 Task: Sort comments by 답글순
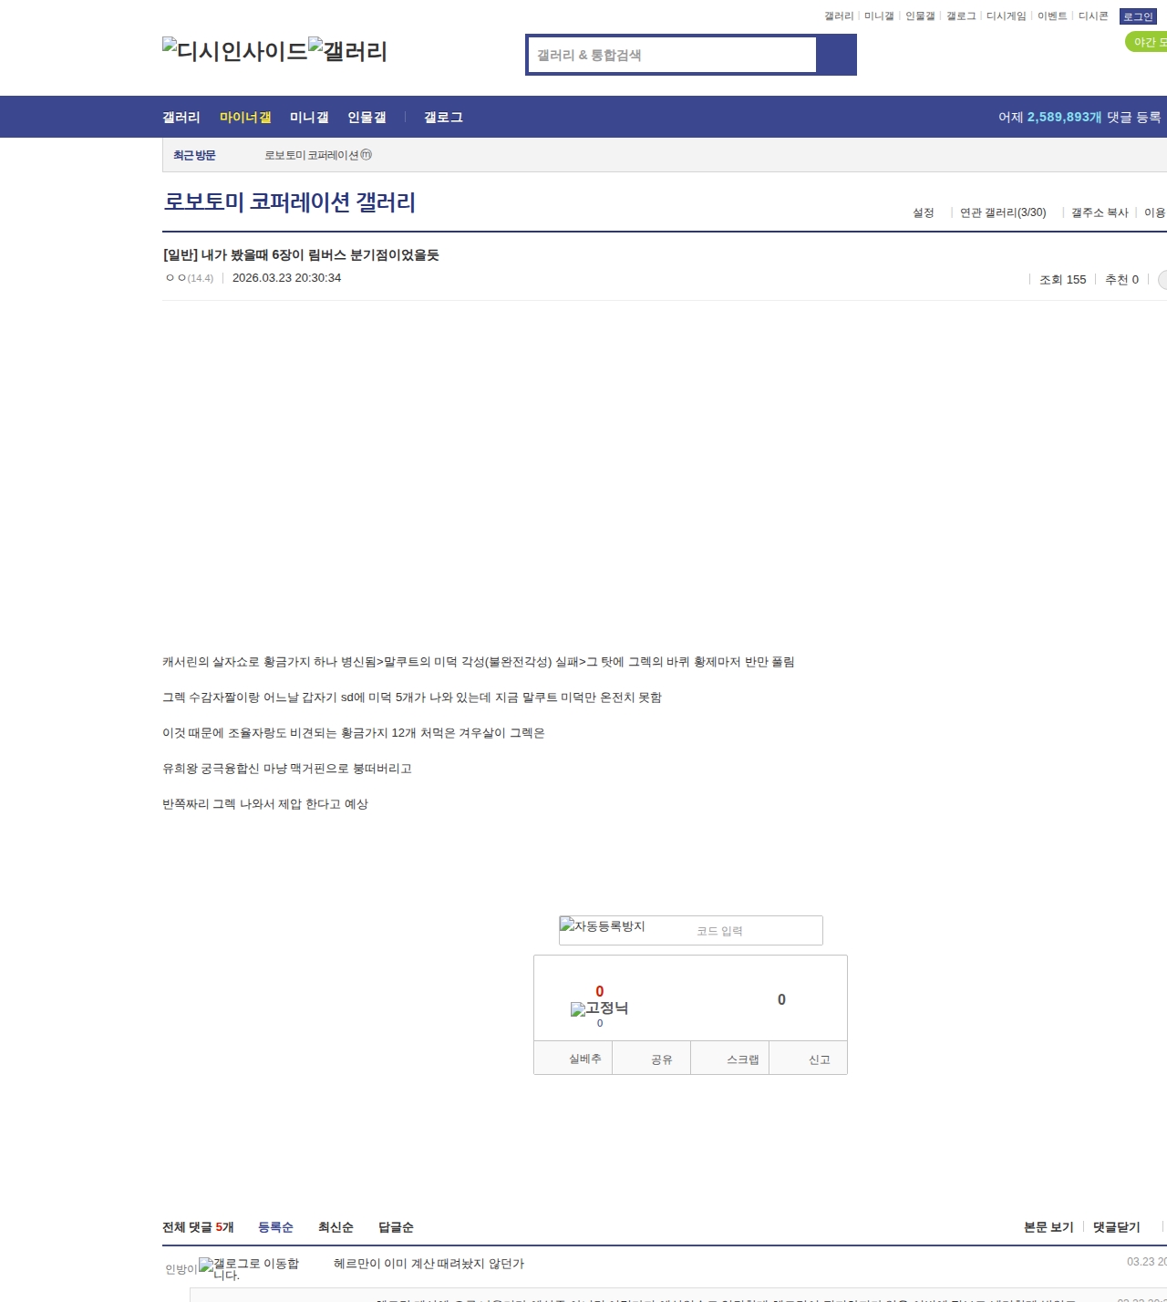point(396,1227)
